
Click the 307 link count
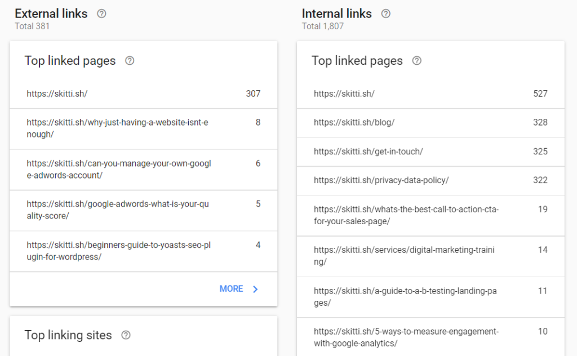253,94
